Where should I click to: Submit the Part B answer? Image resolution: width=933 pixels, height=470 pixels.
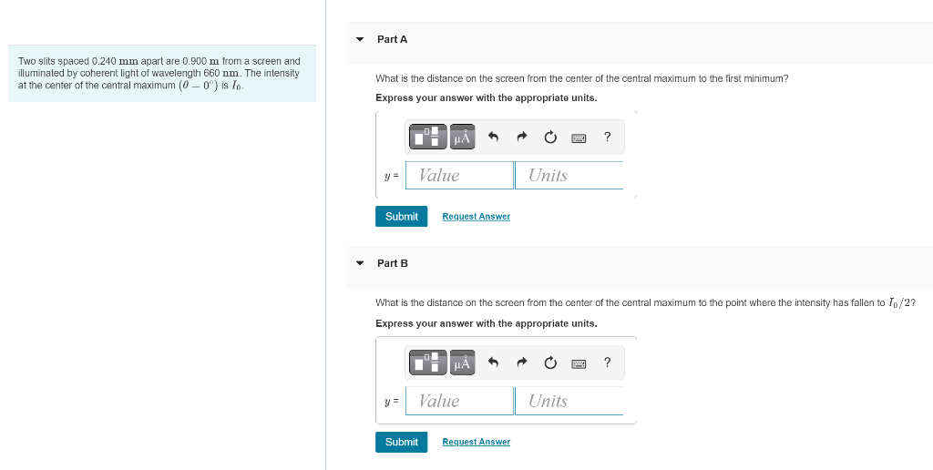402,442
